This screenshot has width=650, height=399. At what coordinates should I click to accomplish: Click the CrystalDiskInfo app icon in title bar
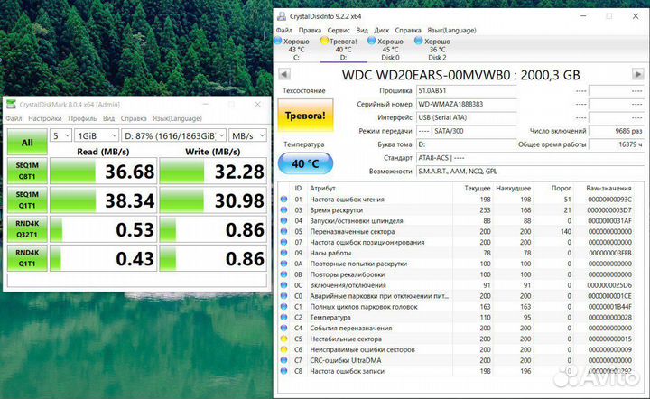point(282,16)
